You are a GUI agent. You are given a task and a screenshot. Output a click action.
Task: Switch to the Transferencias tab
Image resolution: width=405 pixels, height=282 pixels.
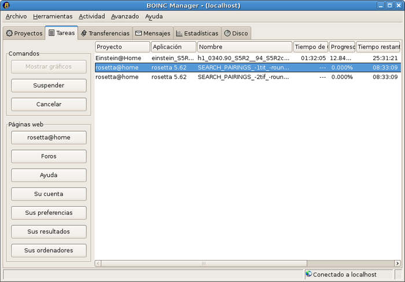[105, 34]
